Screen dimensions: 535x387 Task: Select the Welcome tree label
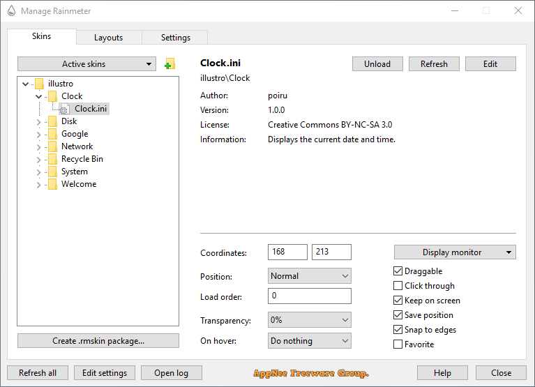(x=79, y=185)
